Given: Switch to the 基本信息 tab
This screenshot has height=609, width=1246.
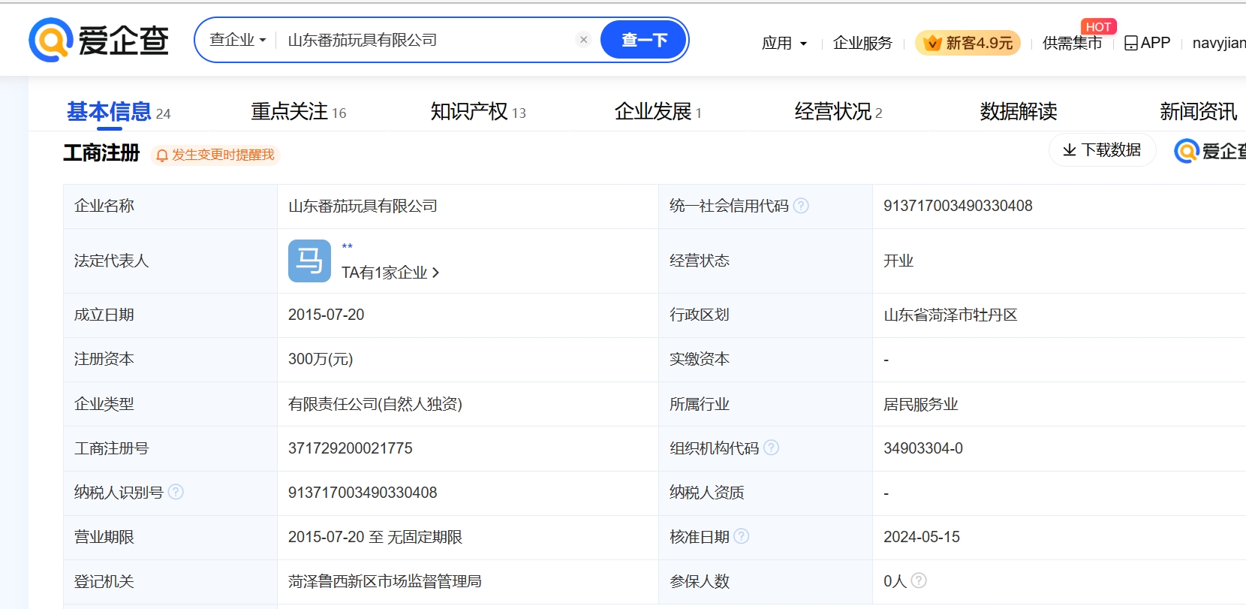Looking at the screenshot, I should [109, 112].
